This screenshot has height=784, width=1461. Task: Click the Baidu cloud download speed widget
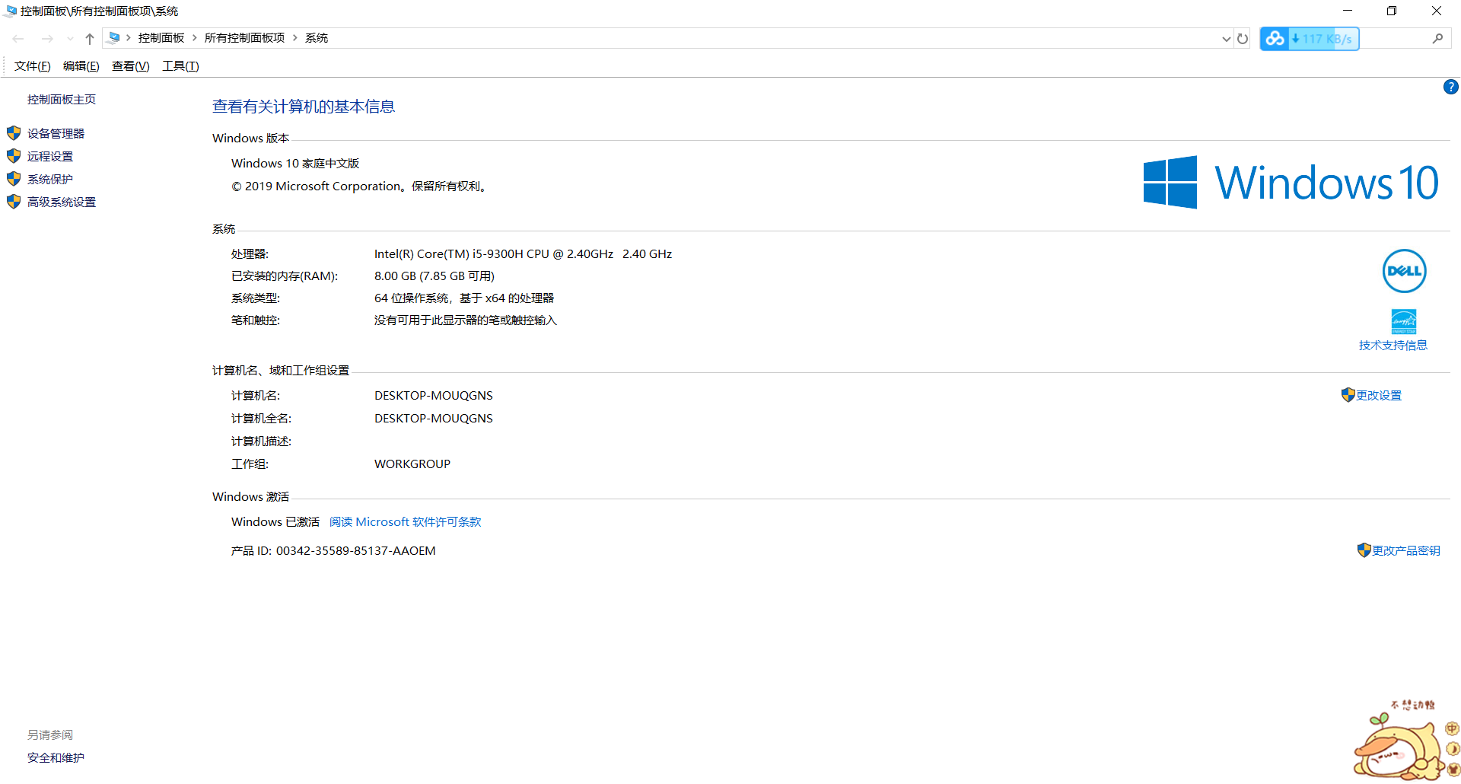[x=1310, y=39]
